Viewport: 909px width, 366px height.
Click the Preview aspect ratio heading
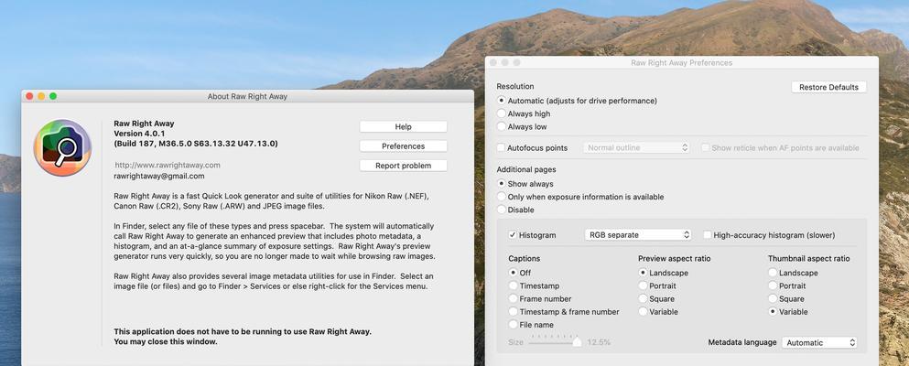pos(675,258)
